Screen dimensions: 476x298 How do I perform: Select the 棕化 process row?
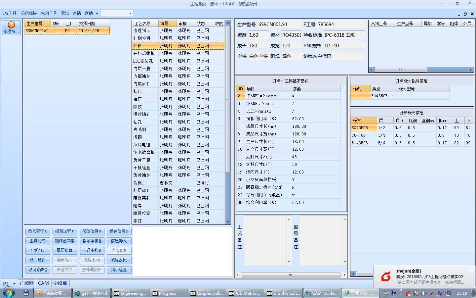tap(178, 91)
